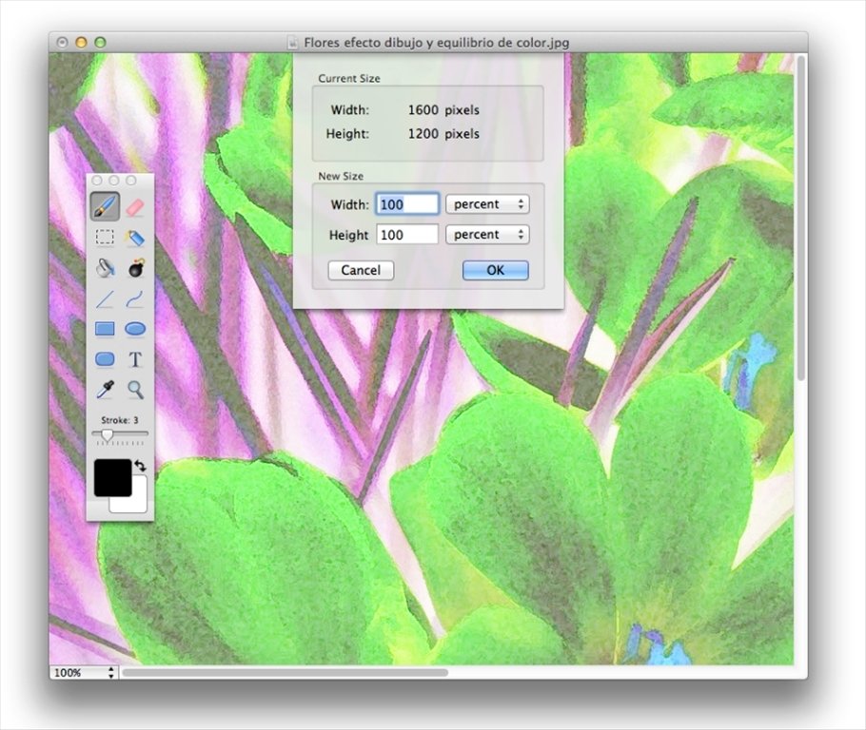Click the window title 'Flores efecto dibujo y equilibrio de color.jpg'
866x730 pixels.
tap(436, 43)
